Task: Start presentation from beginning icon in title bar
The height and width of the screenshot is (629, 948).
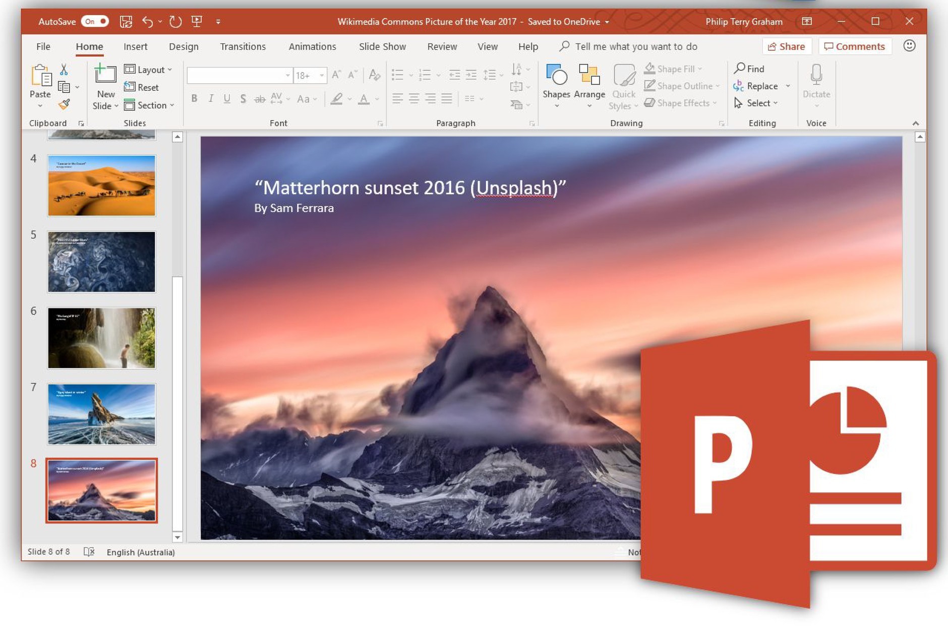Action: [197, 21]
